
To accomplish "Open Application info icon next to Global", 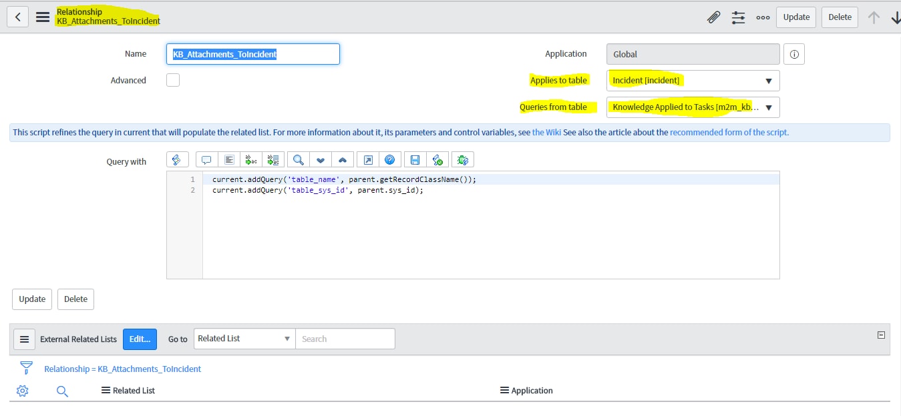I will tap(794, 55).
